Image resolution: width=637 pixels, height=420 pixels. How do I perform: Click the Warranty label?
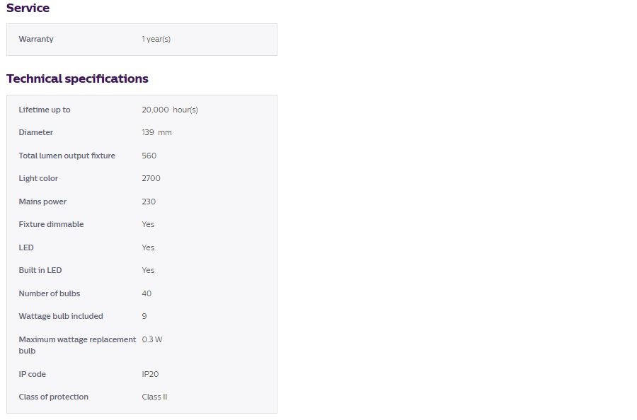pyautogui.click(x=36, y=39)
